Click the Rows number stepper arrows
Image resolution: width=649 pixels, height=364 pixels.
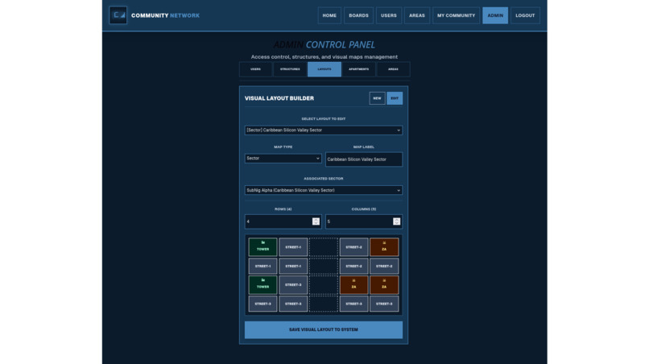pos(316,221)
